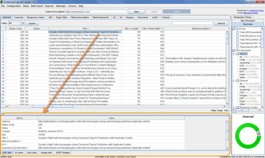
Task: Click the overview tree scroll right arrow
Action: (x=259, y=110)
